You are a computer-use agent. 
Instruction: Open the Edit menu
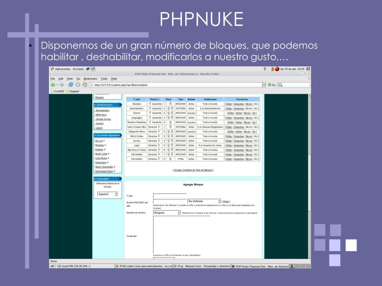(x=60, y=79)
